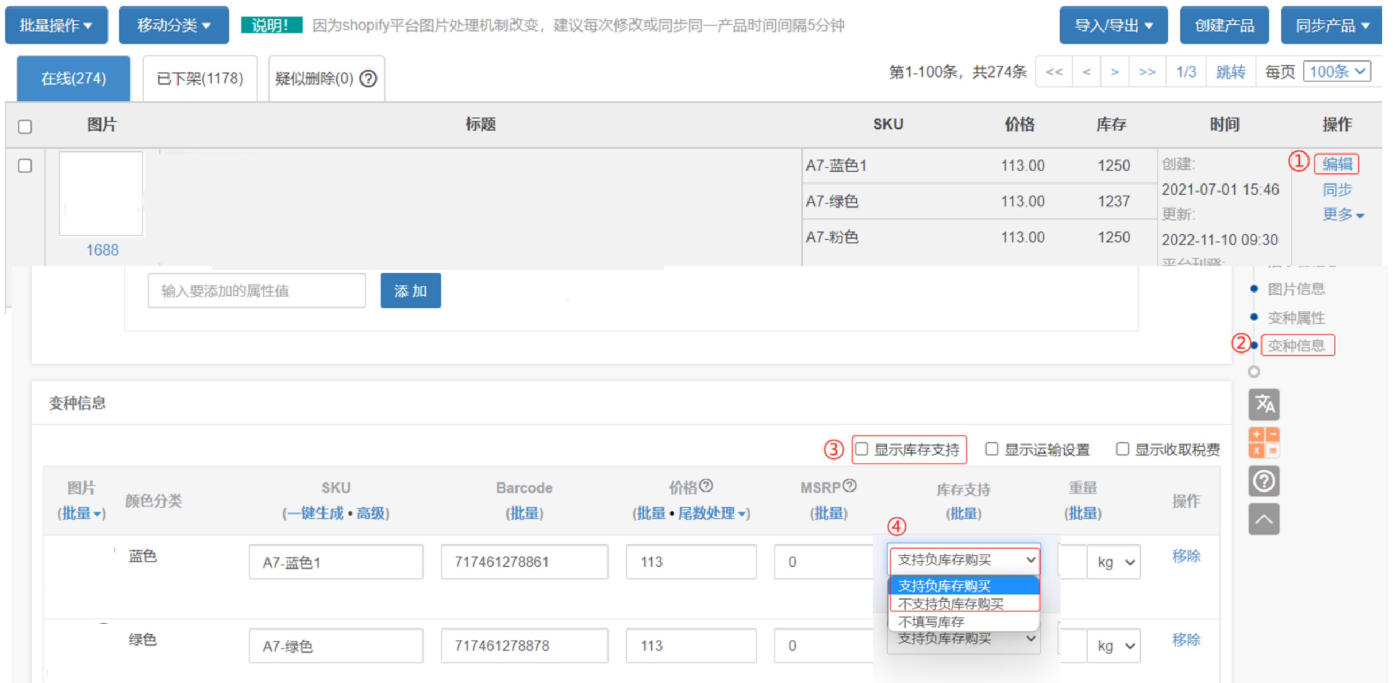Toggle the 显示运输设置 checkbox
Image resolution: width=1393 pixels, height=683 pixels.
[991, 449]
